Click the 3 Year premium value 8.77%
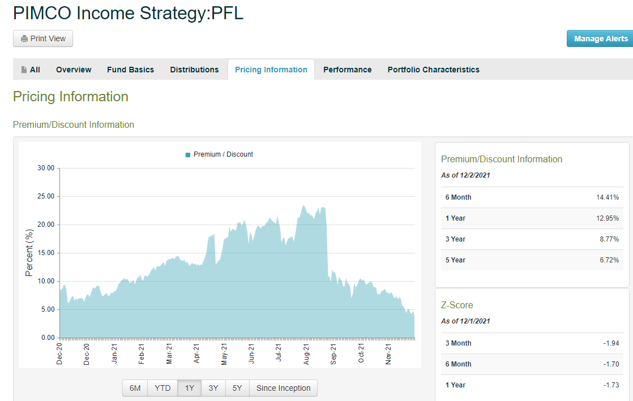Viewport: 633px width, 401px height. point(609,239)
